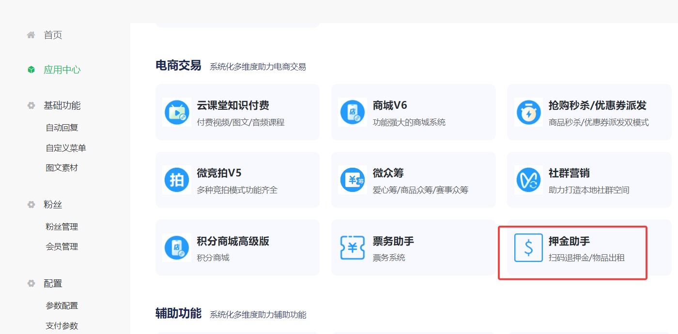The image size is (678, 334).
Task: Select the 押金助手 dollar sign icon
Action: (x=528, y=247)
